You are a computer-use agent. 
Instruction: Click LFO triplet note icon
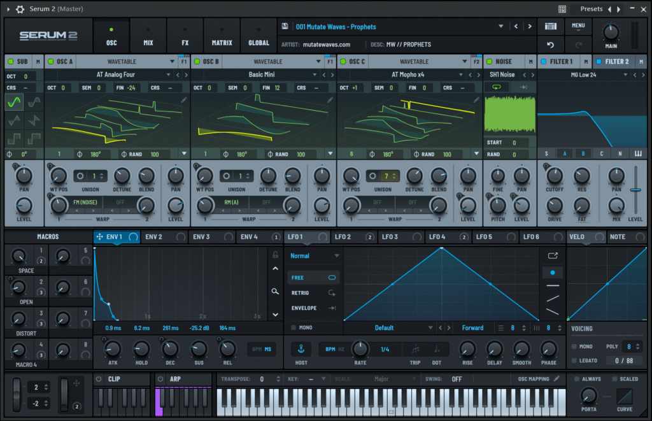(x=415, y=350)
